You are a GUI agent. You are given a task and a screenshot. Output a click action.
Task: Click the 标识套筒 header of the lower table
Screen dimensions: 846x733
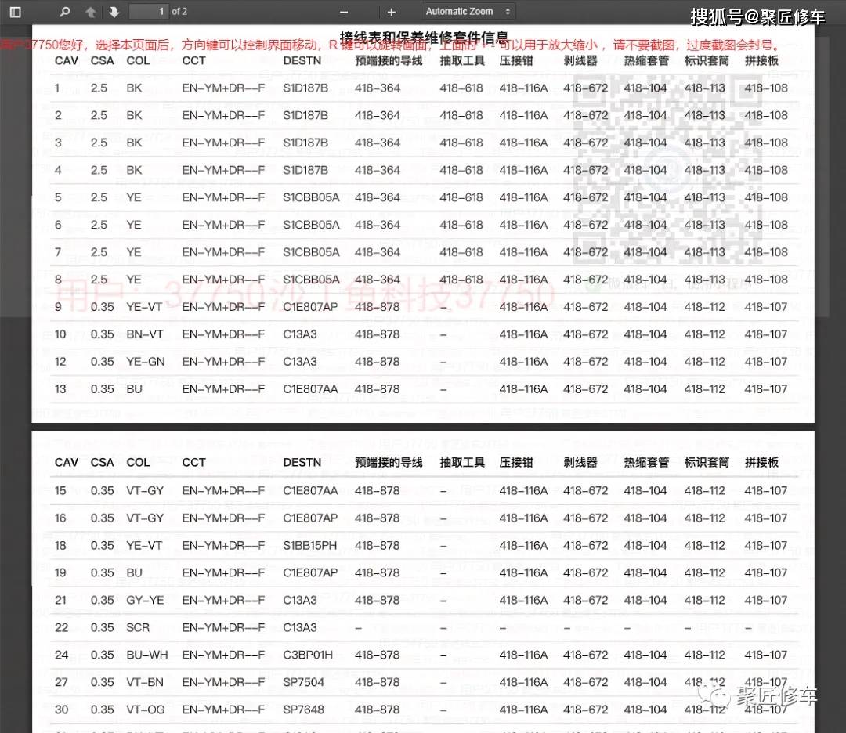point(707,462)
